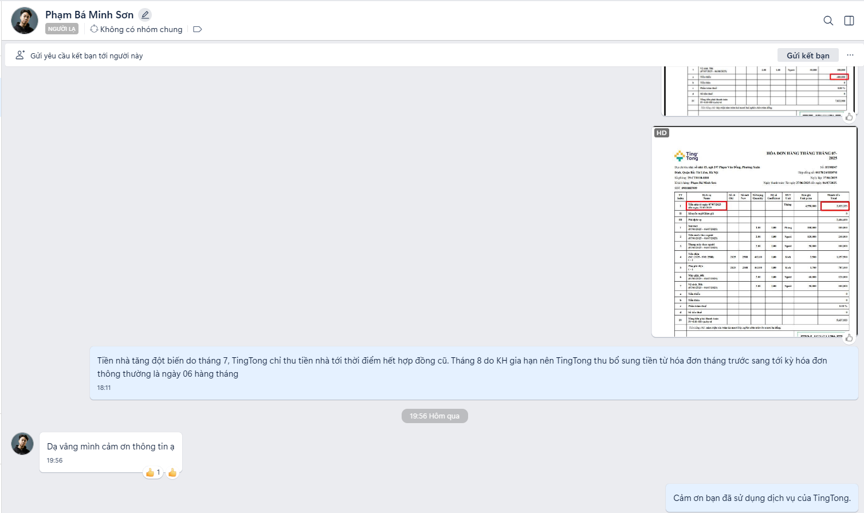Add thumbs-up reaction to thank-you message

click(x=172, y=472)
